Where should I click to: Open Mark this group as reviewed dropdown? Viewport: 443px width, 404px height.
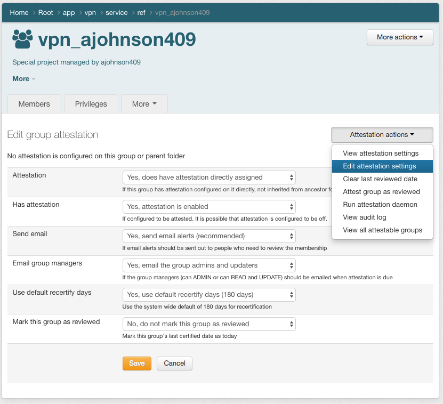209,324
